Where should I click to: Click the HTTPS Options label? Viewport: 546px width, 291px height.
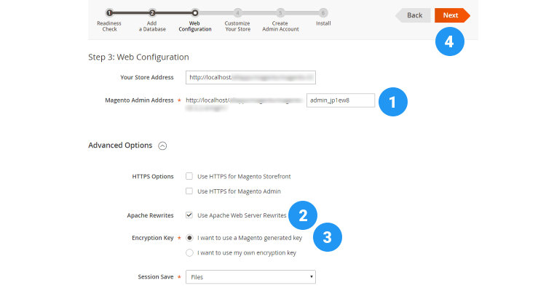(153, 177)
